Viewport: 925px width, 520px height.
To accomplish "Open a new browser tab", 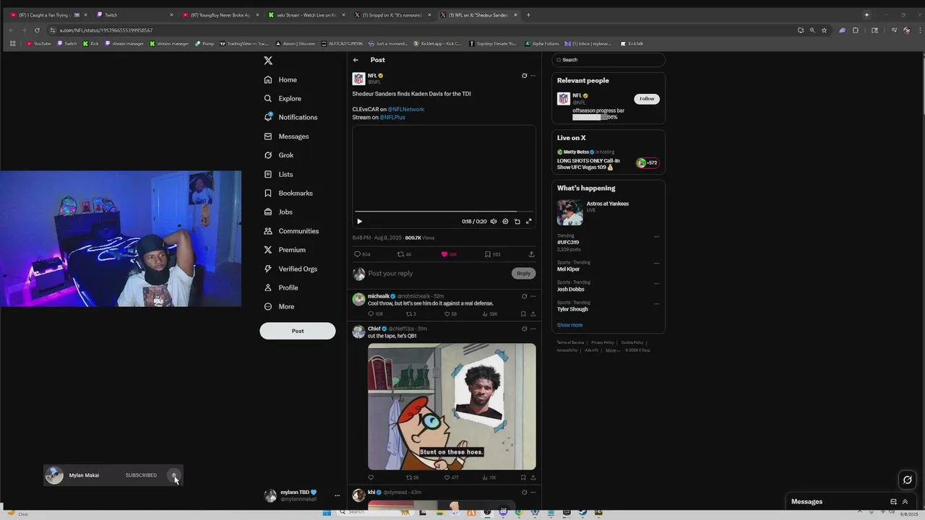I will click(x=528, y=15).
